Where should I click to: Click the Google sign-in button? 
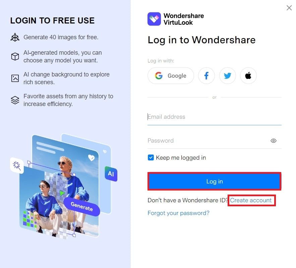point(171,76)
